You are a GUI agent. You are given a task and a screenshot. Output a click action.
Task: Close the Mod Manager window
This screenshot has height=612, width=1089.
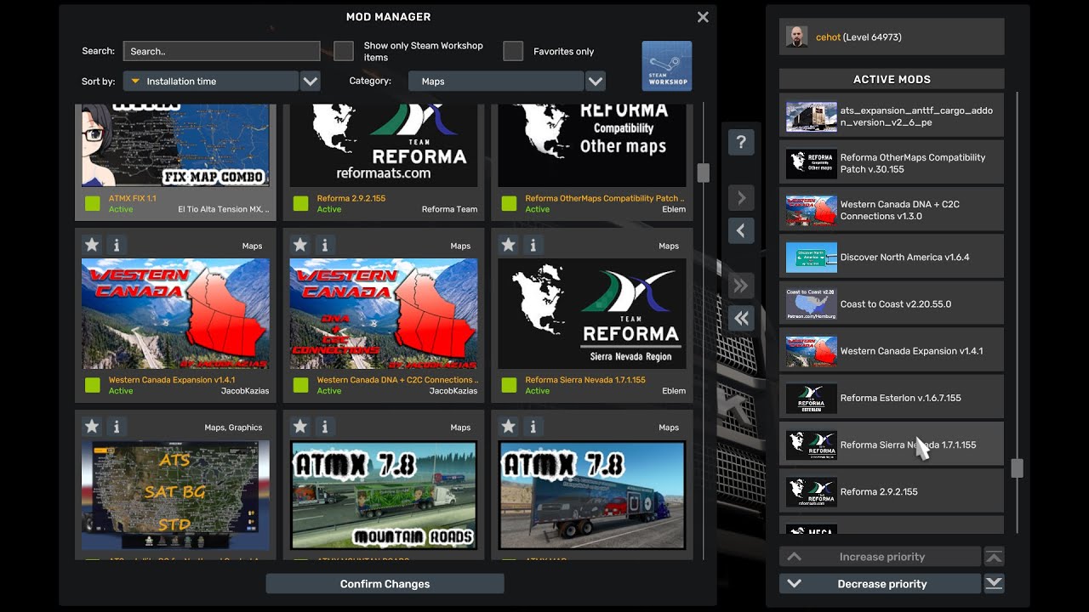pos(703,17)
